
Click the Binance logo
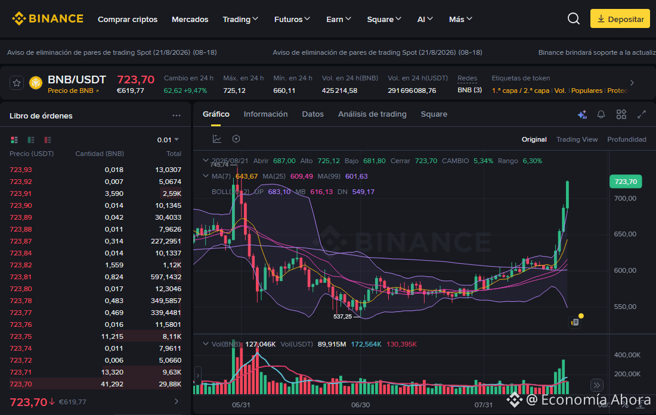pos(48,19)
